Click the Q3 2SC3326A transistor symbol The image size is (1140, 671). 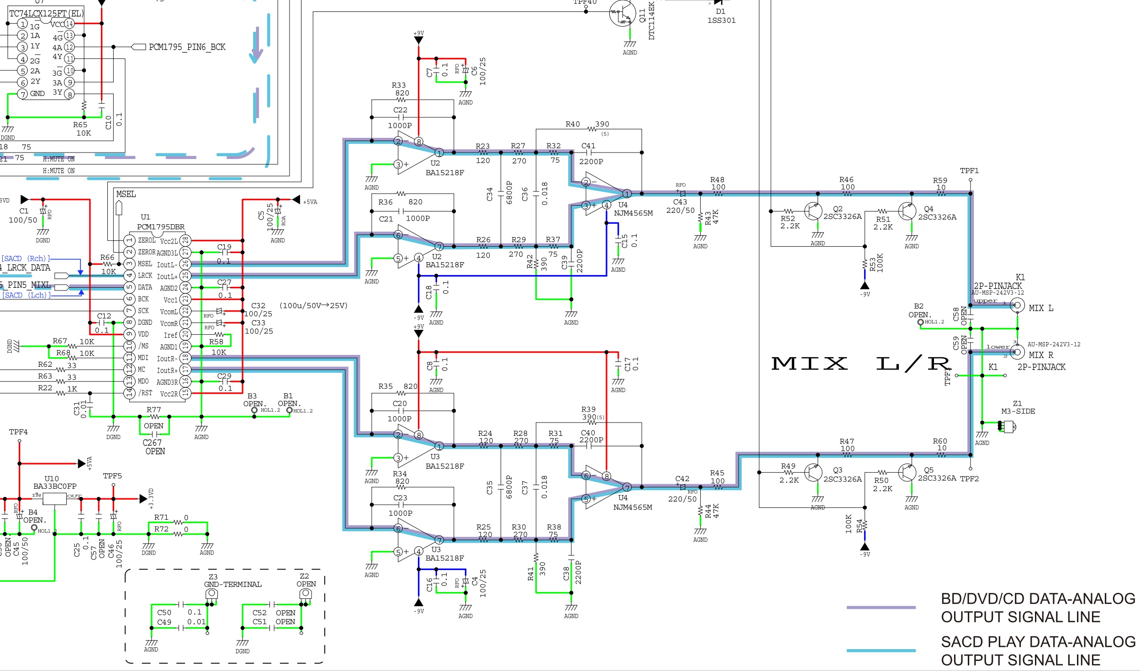point(813,473)
